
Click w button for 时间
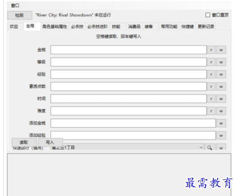coord(221,99)
